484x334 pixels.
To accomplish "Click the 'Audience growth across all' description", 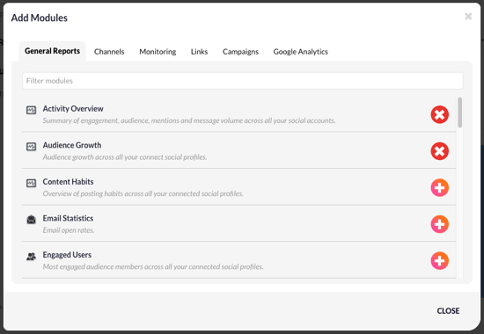I will click(x=125, y=157).
